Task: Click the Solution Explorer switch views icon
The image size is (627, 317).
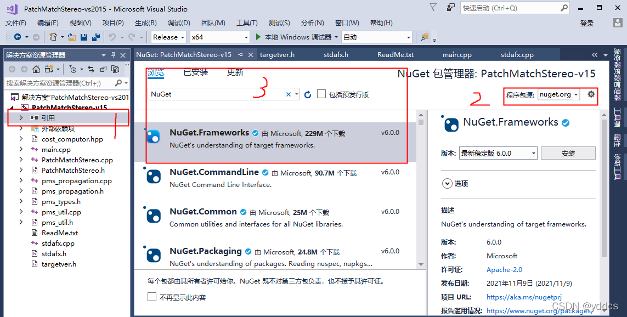Action: tap(49, 69)
